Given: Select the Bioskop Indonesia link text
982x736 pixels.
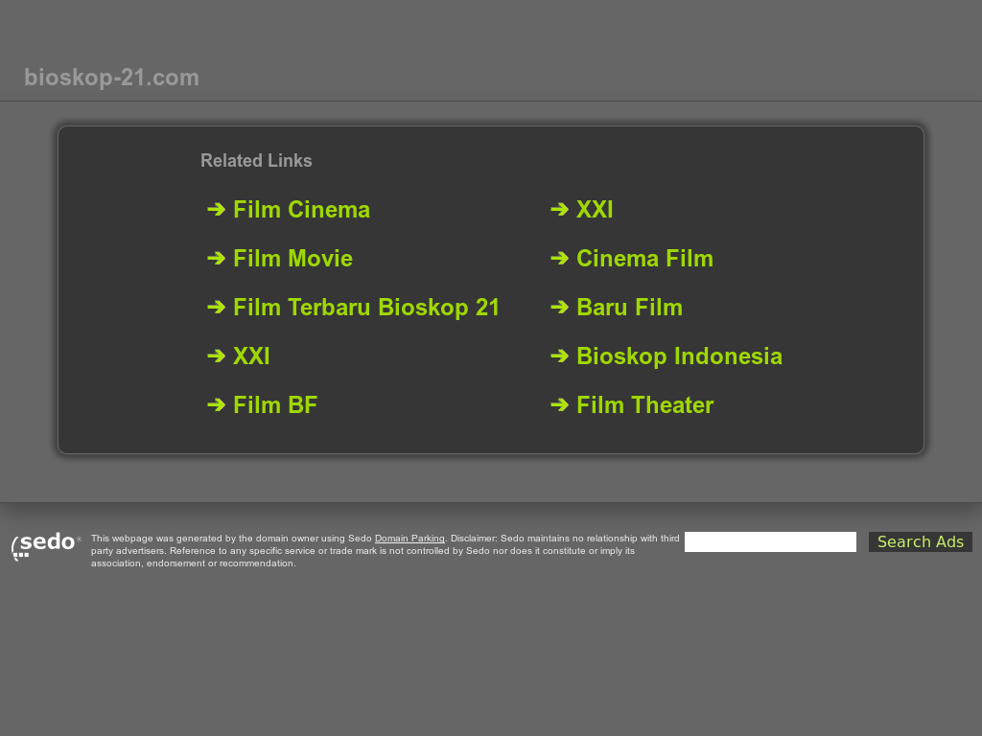Looking at the screenshot, I should point(679,356).
